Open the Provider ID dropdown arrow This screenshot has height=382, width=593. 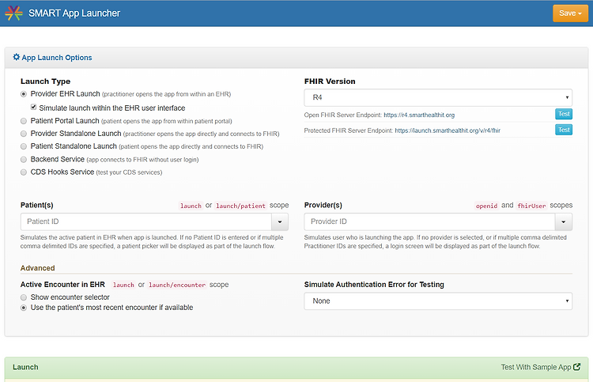pos(564,221)
